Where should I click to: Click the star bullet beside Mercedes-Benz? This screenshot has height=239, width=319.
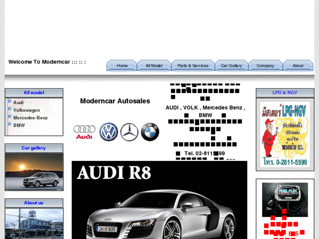[x=9, y=117]
